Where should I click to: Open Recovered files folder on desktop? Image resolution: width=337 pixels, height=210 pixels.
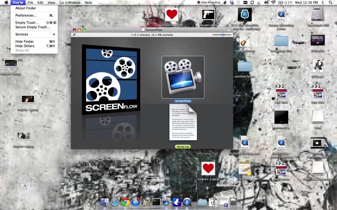click(281, 41)
